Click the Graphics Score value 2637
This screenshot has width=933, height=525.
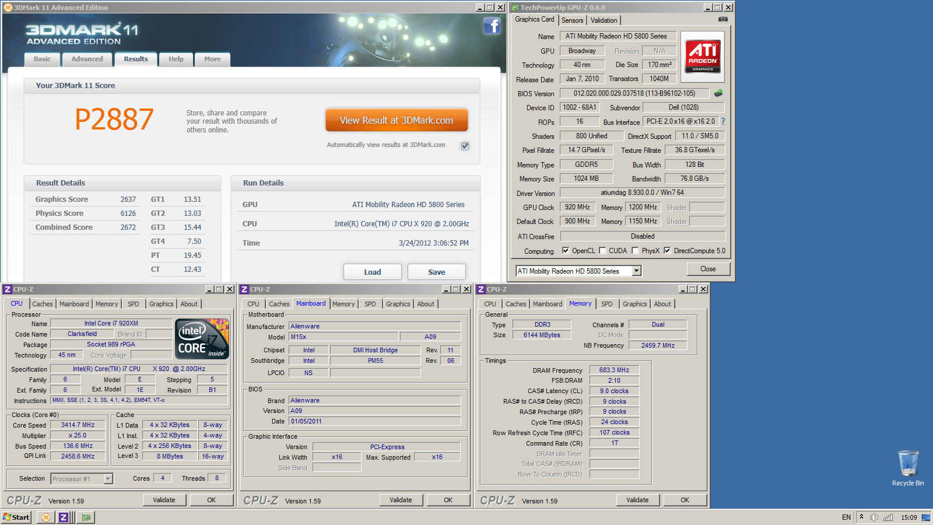pos(128,199)
